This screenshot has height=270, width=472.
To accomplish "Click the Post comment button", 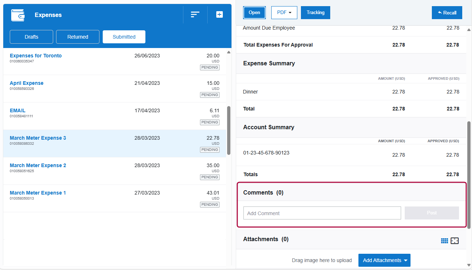I will click(431, 213).
